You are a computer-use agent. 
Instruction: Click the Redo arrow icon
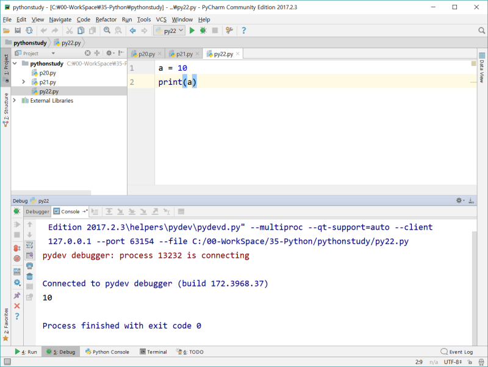click(x=55, y=31)
